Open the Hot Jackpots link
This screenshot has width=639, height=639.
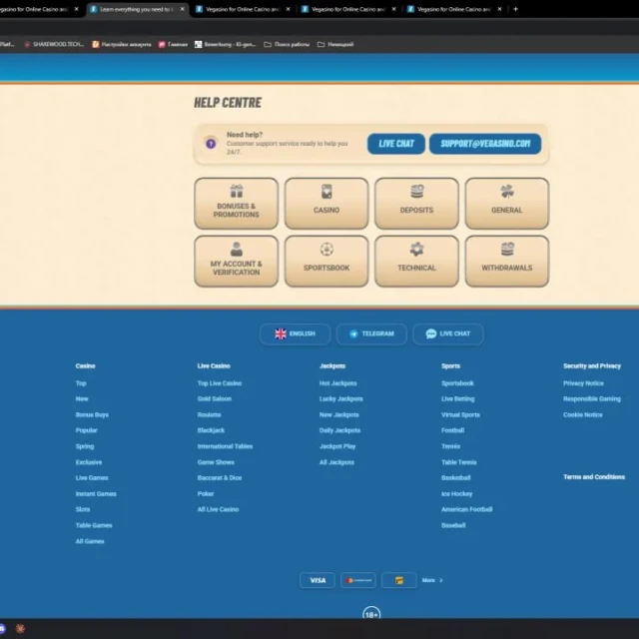click(x=338, y=383)
